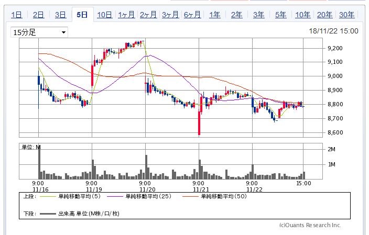Switch to the 2年 range
The height and width of the screenshot is (235, 369).
click(236, 15)
